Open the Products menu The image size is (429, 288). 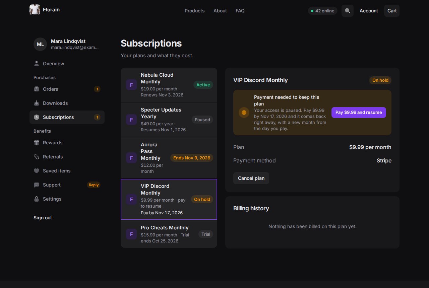pyautogui.click(x=194, y=11)
